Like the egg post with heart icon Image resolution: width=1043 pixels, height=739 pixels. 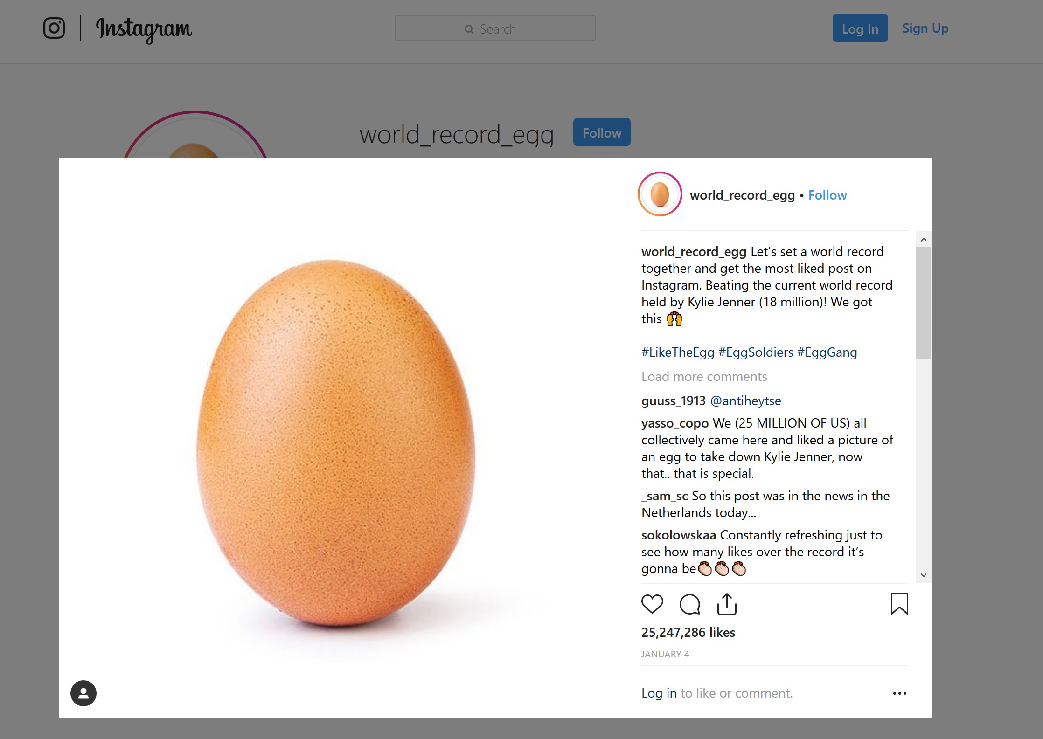(652, 604)
